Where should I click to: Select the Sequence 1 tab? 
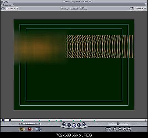click(8, 5)
